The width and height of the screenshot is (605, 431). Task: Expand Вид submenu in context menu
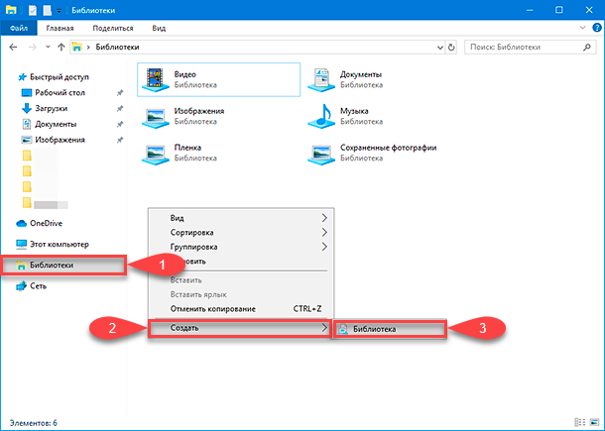pyautogui.click(x=241, y=218)
